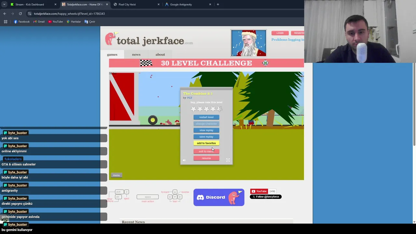The image size is (416, 234).
Task: Close the Stream - Kick Dashboard tab
Action: [x=55, y=5]
